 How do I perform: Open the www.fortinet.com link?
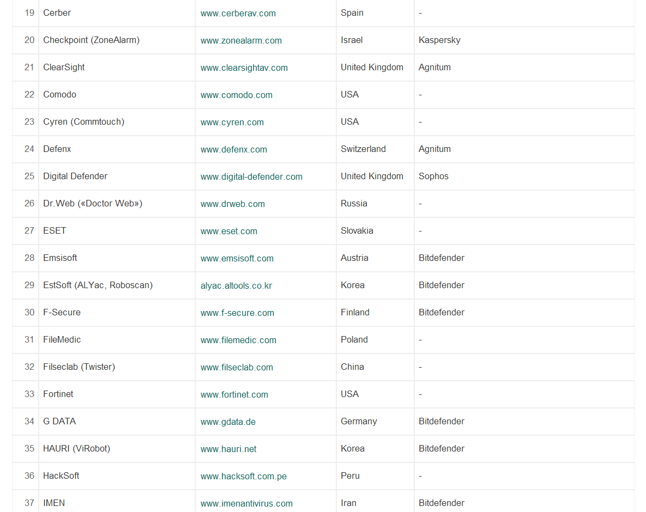pos(234,394)
